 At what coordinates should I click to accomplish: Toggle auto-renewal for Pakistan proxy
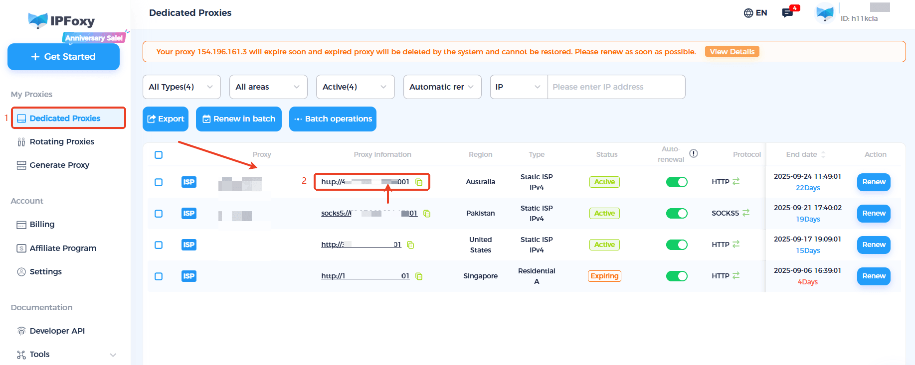677,214
